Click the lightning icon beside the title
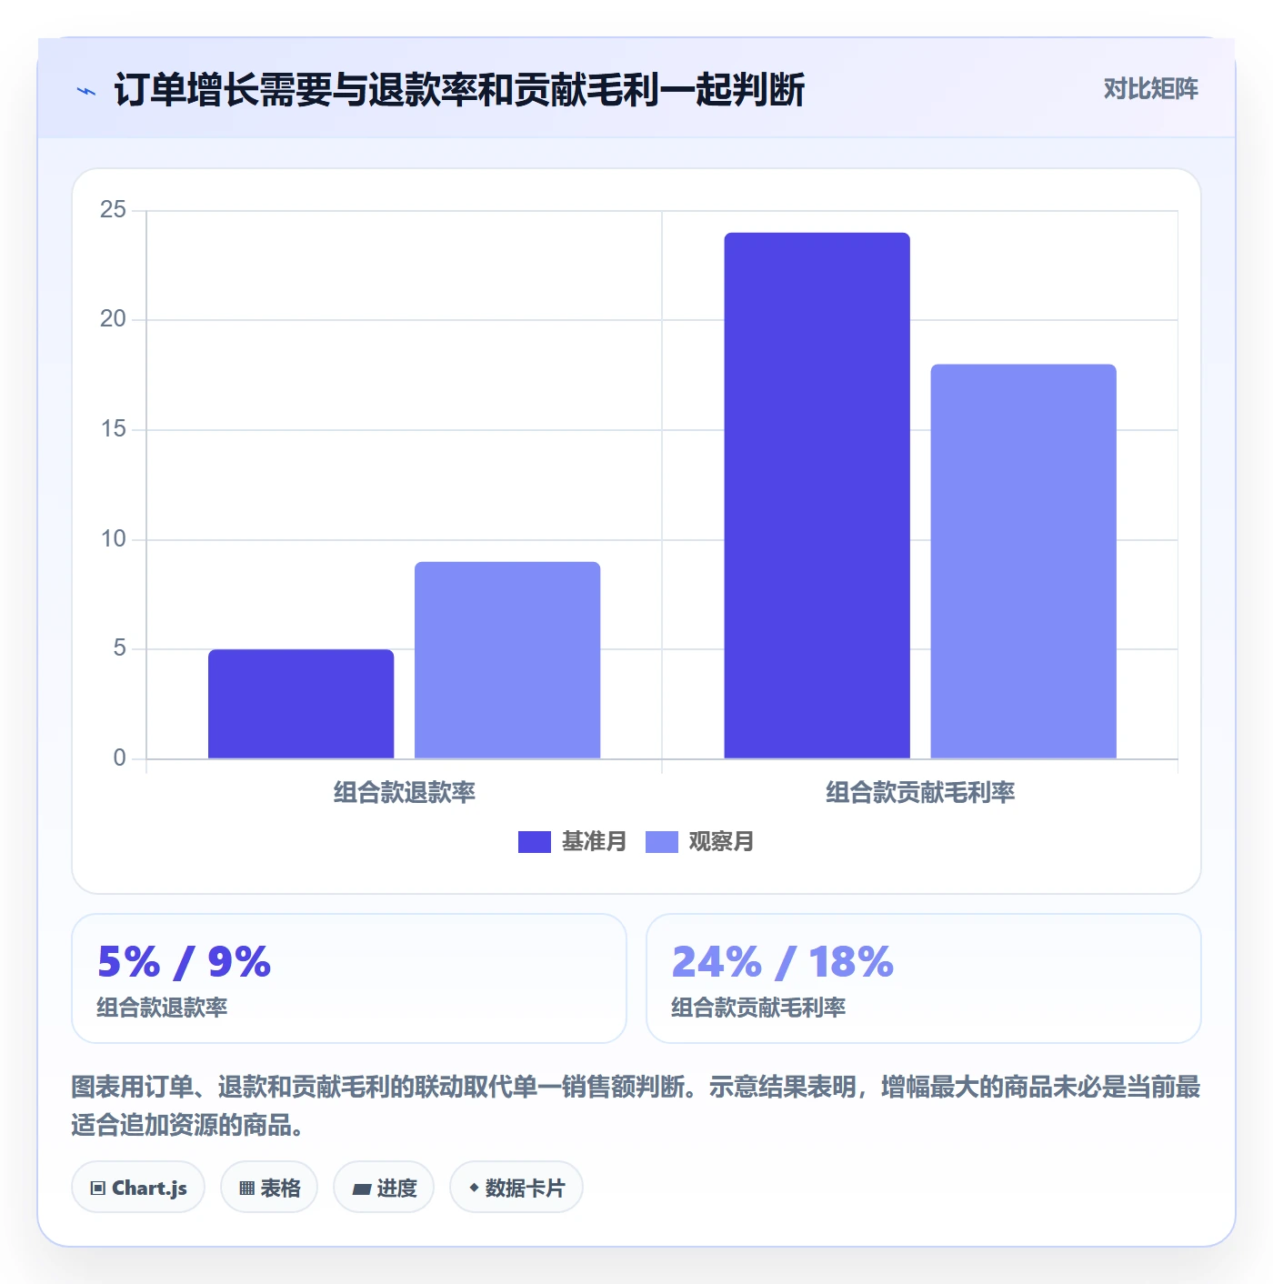Image resolution: width=1273 pixels, height=1284 pixels. click(x=86, y=91)
